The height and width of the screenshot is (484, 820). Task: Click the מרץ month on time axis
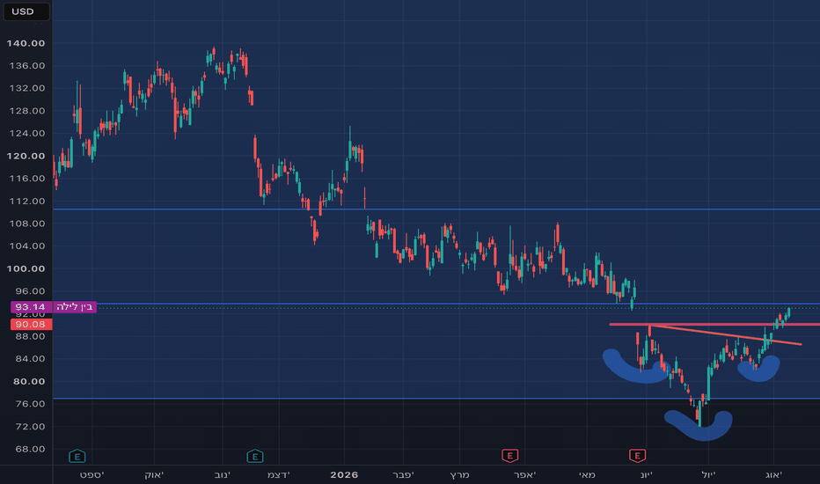459,475
